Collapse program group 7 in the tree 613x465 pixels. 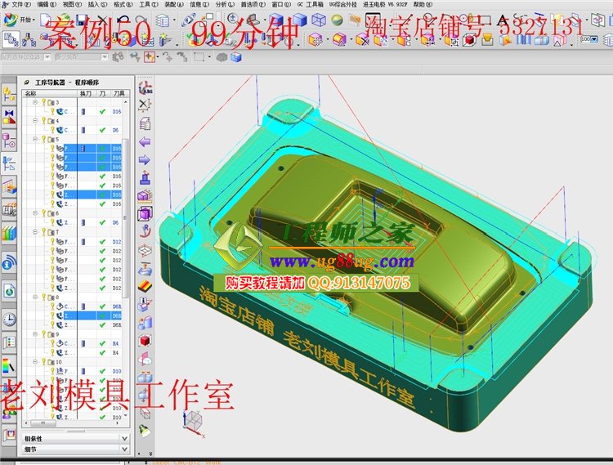(x=35, y=232)
